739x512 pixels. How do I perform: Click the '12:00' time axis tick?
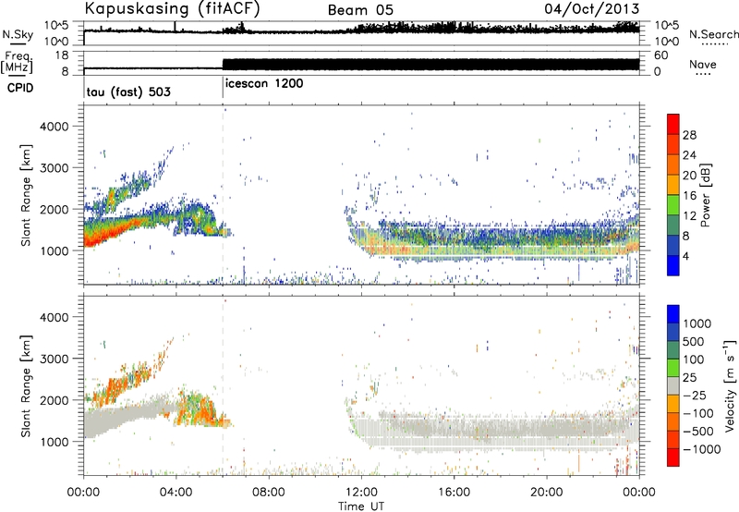click(361, 493)
